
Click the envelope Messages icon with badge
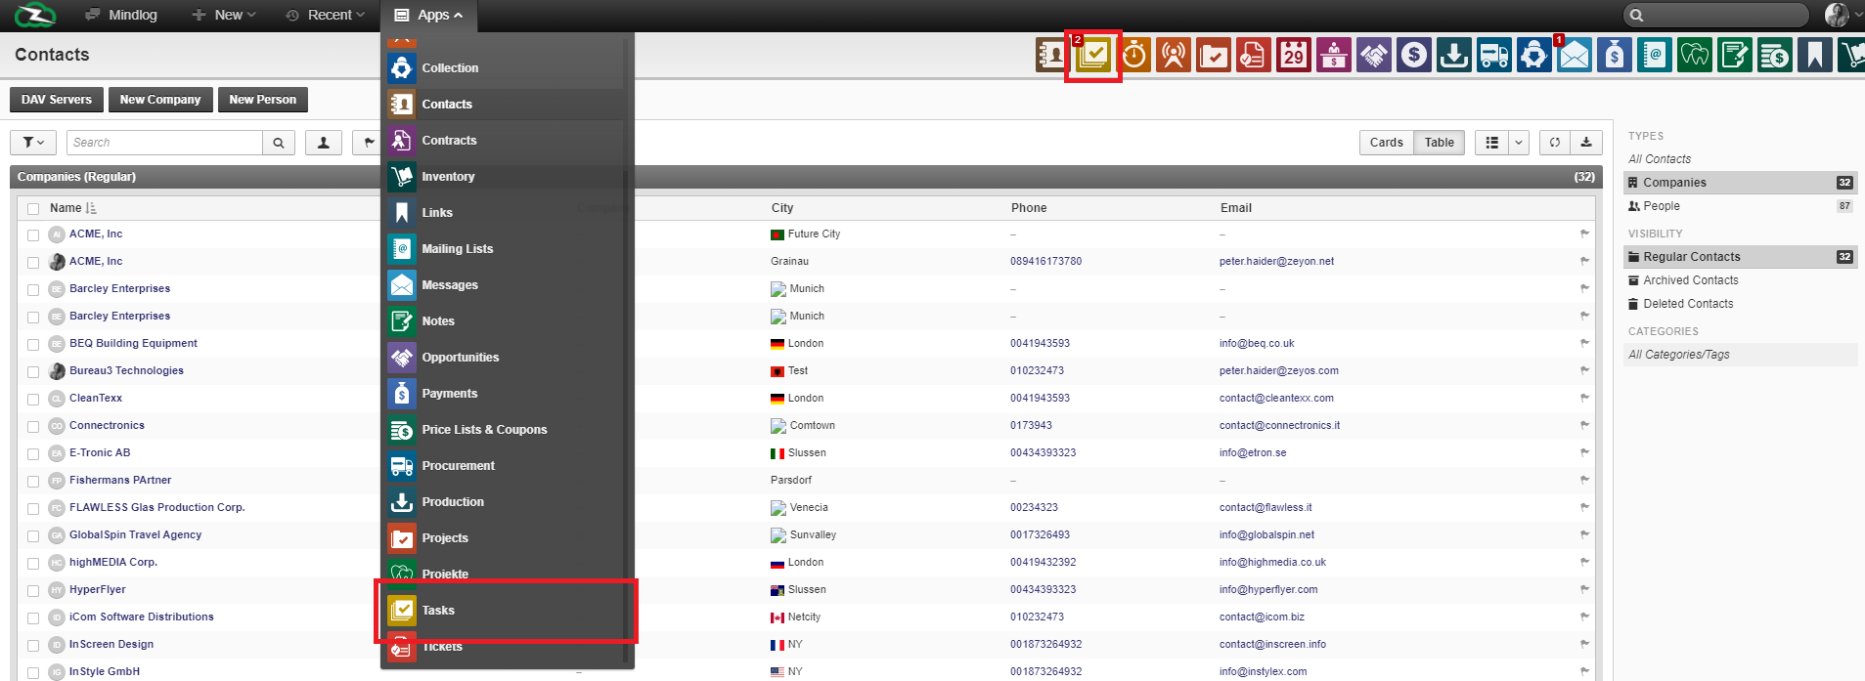pos(1574,56)
